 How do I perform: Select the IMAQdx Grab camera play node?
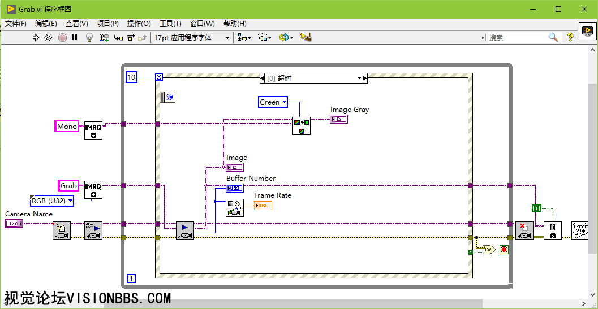[x=184, y=230]
